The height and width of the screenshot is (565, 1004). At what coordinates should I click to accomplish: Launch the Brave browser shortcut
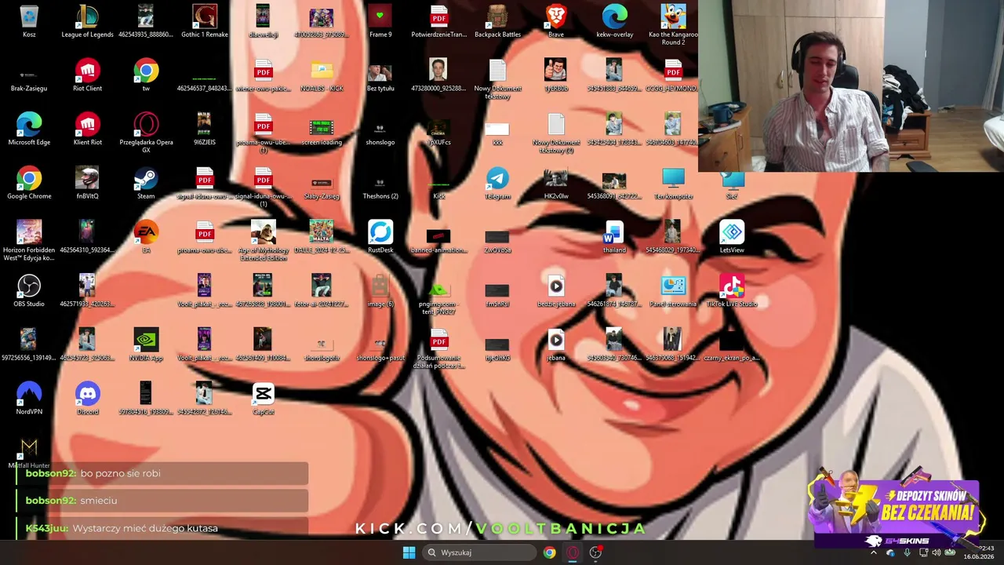[x=556, y=22]
